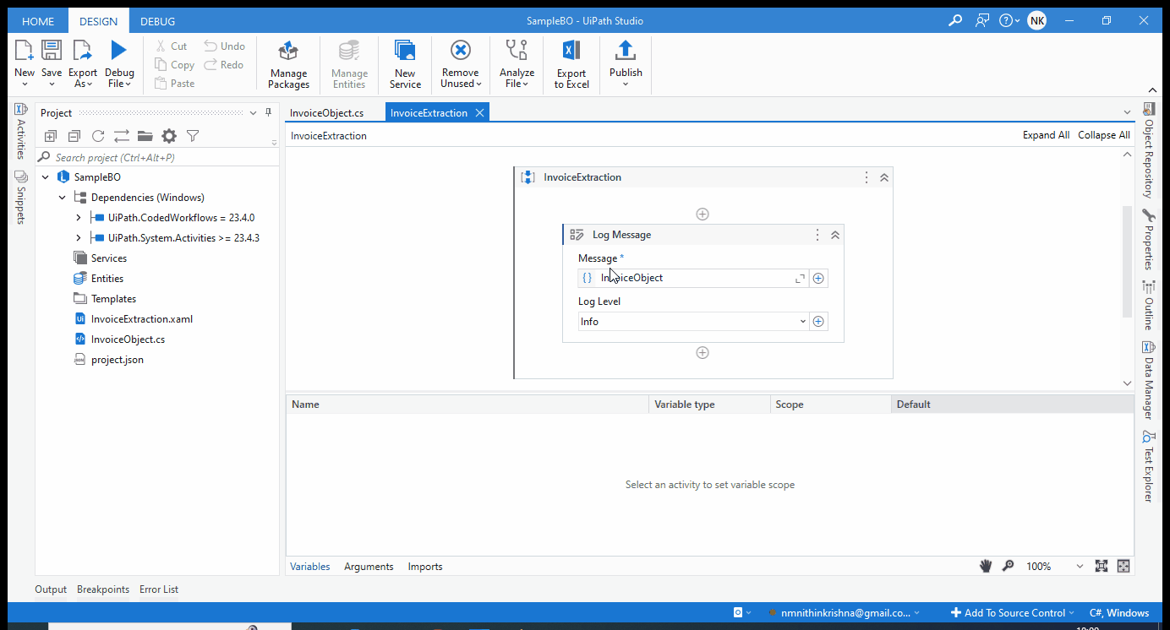Screen dimensions: 1170x630
Task: Click the New Service icon
Action: click(x=405, y=51)
